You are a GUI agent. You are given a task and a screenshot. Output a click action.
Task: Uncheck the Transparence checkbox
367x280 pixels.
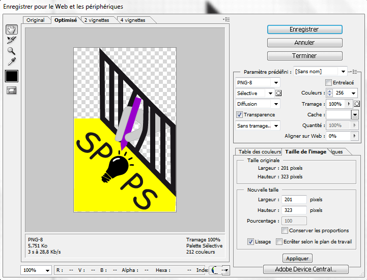[240, 115]
